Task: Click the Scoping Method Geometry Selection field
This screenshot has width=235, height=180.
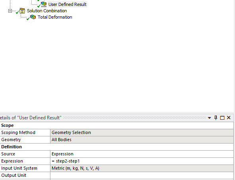Action: coord(142,132)
